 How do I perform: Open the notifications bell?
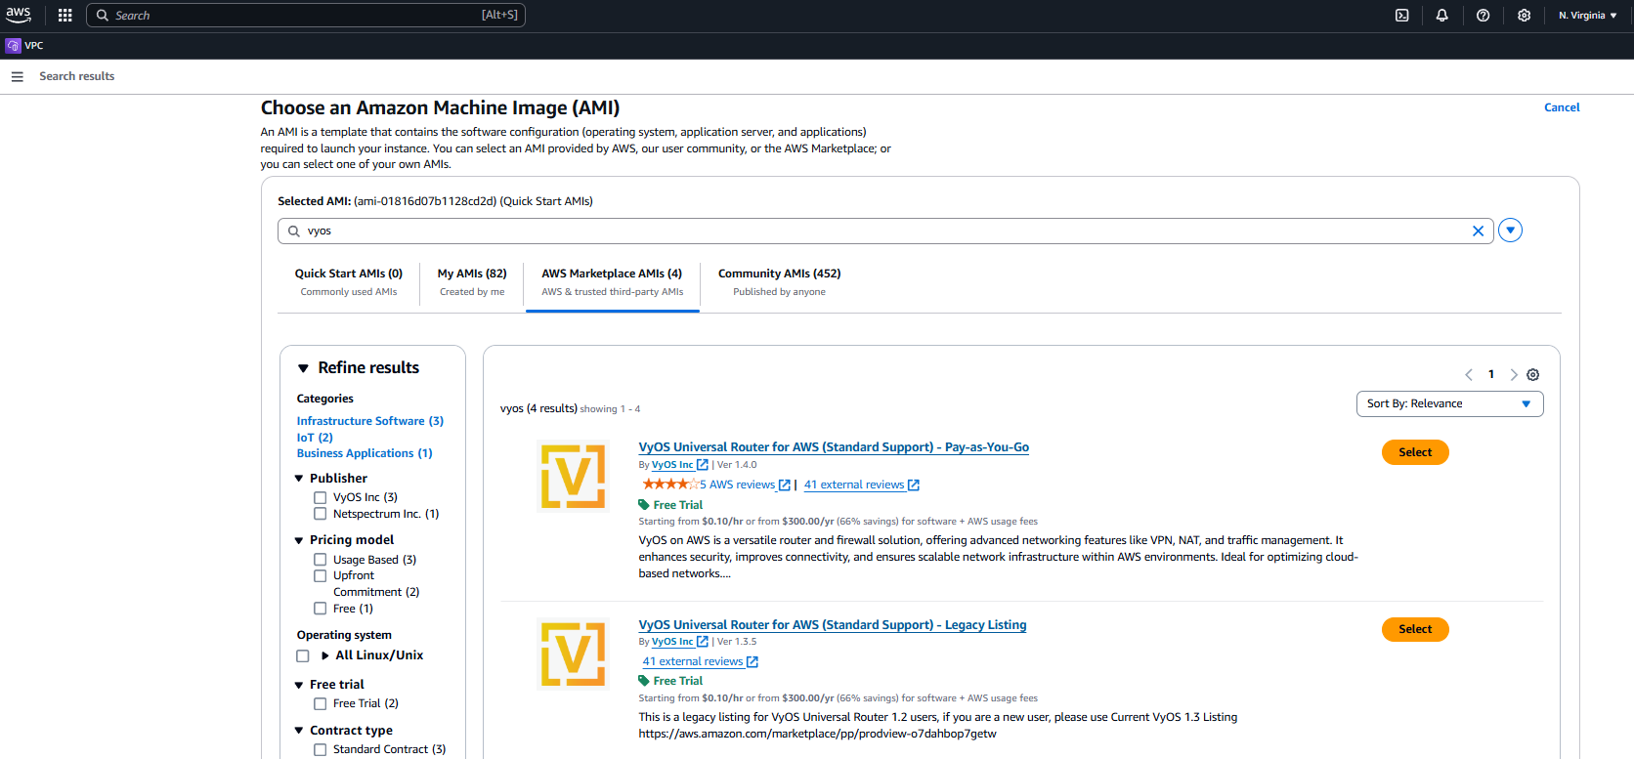click(1441, 16)
